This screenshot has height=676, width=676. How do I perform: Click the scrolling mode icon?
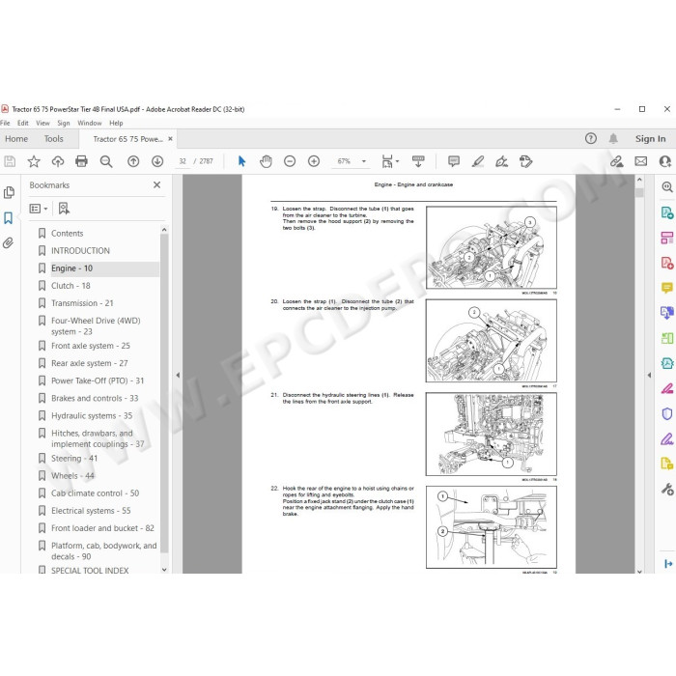[x=418, y=161]
